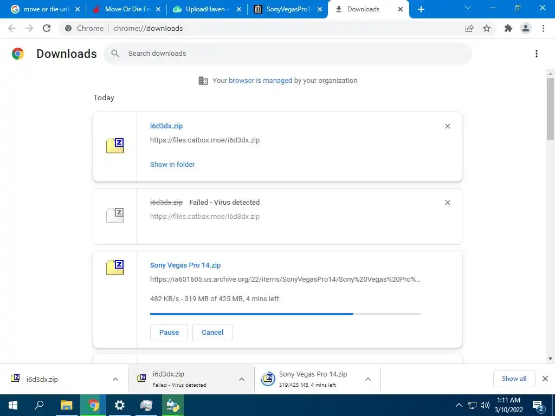Open the tab search chevron
This screenshot has height=416, width=555.
(x=468, y=8)
